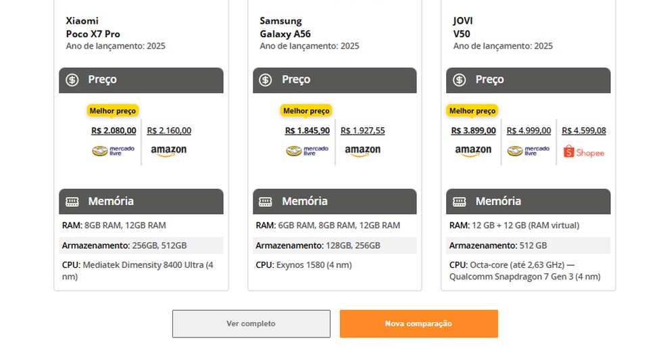Image resolution: width=665 pixels, height=351 pixels.
Task: Open the R$ 2.160,00 Amazon price link
Action: 169,131
